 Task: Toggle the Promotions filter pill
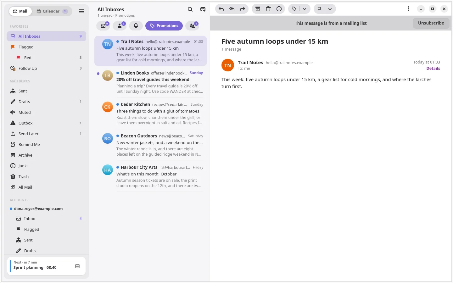(x=164, y=26)
